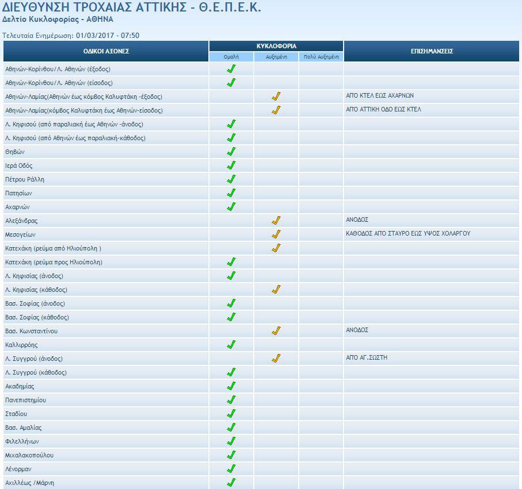Click the note ΑΠΟ ΚΤΕΛ ΕΩΣ ΑΧΑΡΝΩΝ
The width and height of the screenshot is (522, 489).
pos(379,96)
